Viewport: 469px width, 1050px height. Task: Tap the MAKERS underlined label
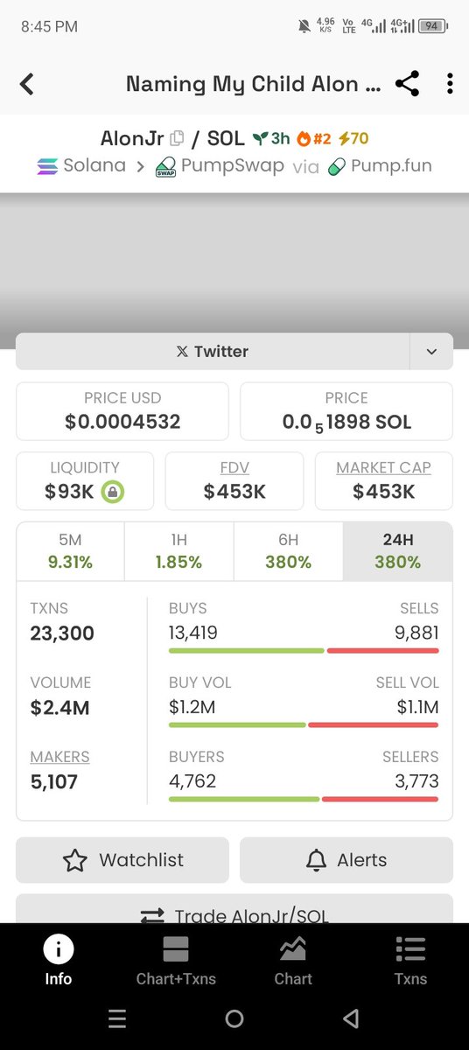pos(59,757)
